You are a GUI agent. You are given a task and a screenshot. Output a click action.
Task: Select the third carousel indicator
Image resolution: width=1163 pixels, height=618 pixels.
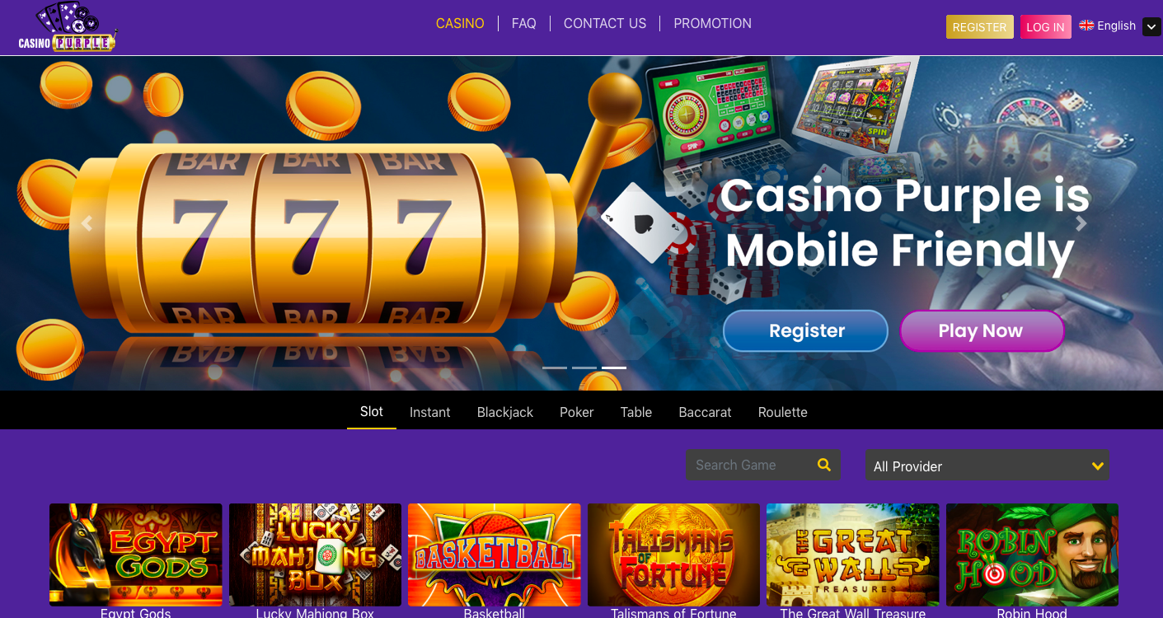click(614, 368)
